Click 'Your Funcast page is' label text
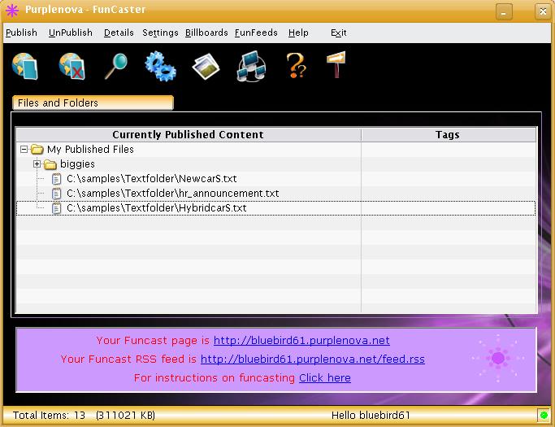This screenshot has width=555, height=427. (153, 340)
